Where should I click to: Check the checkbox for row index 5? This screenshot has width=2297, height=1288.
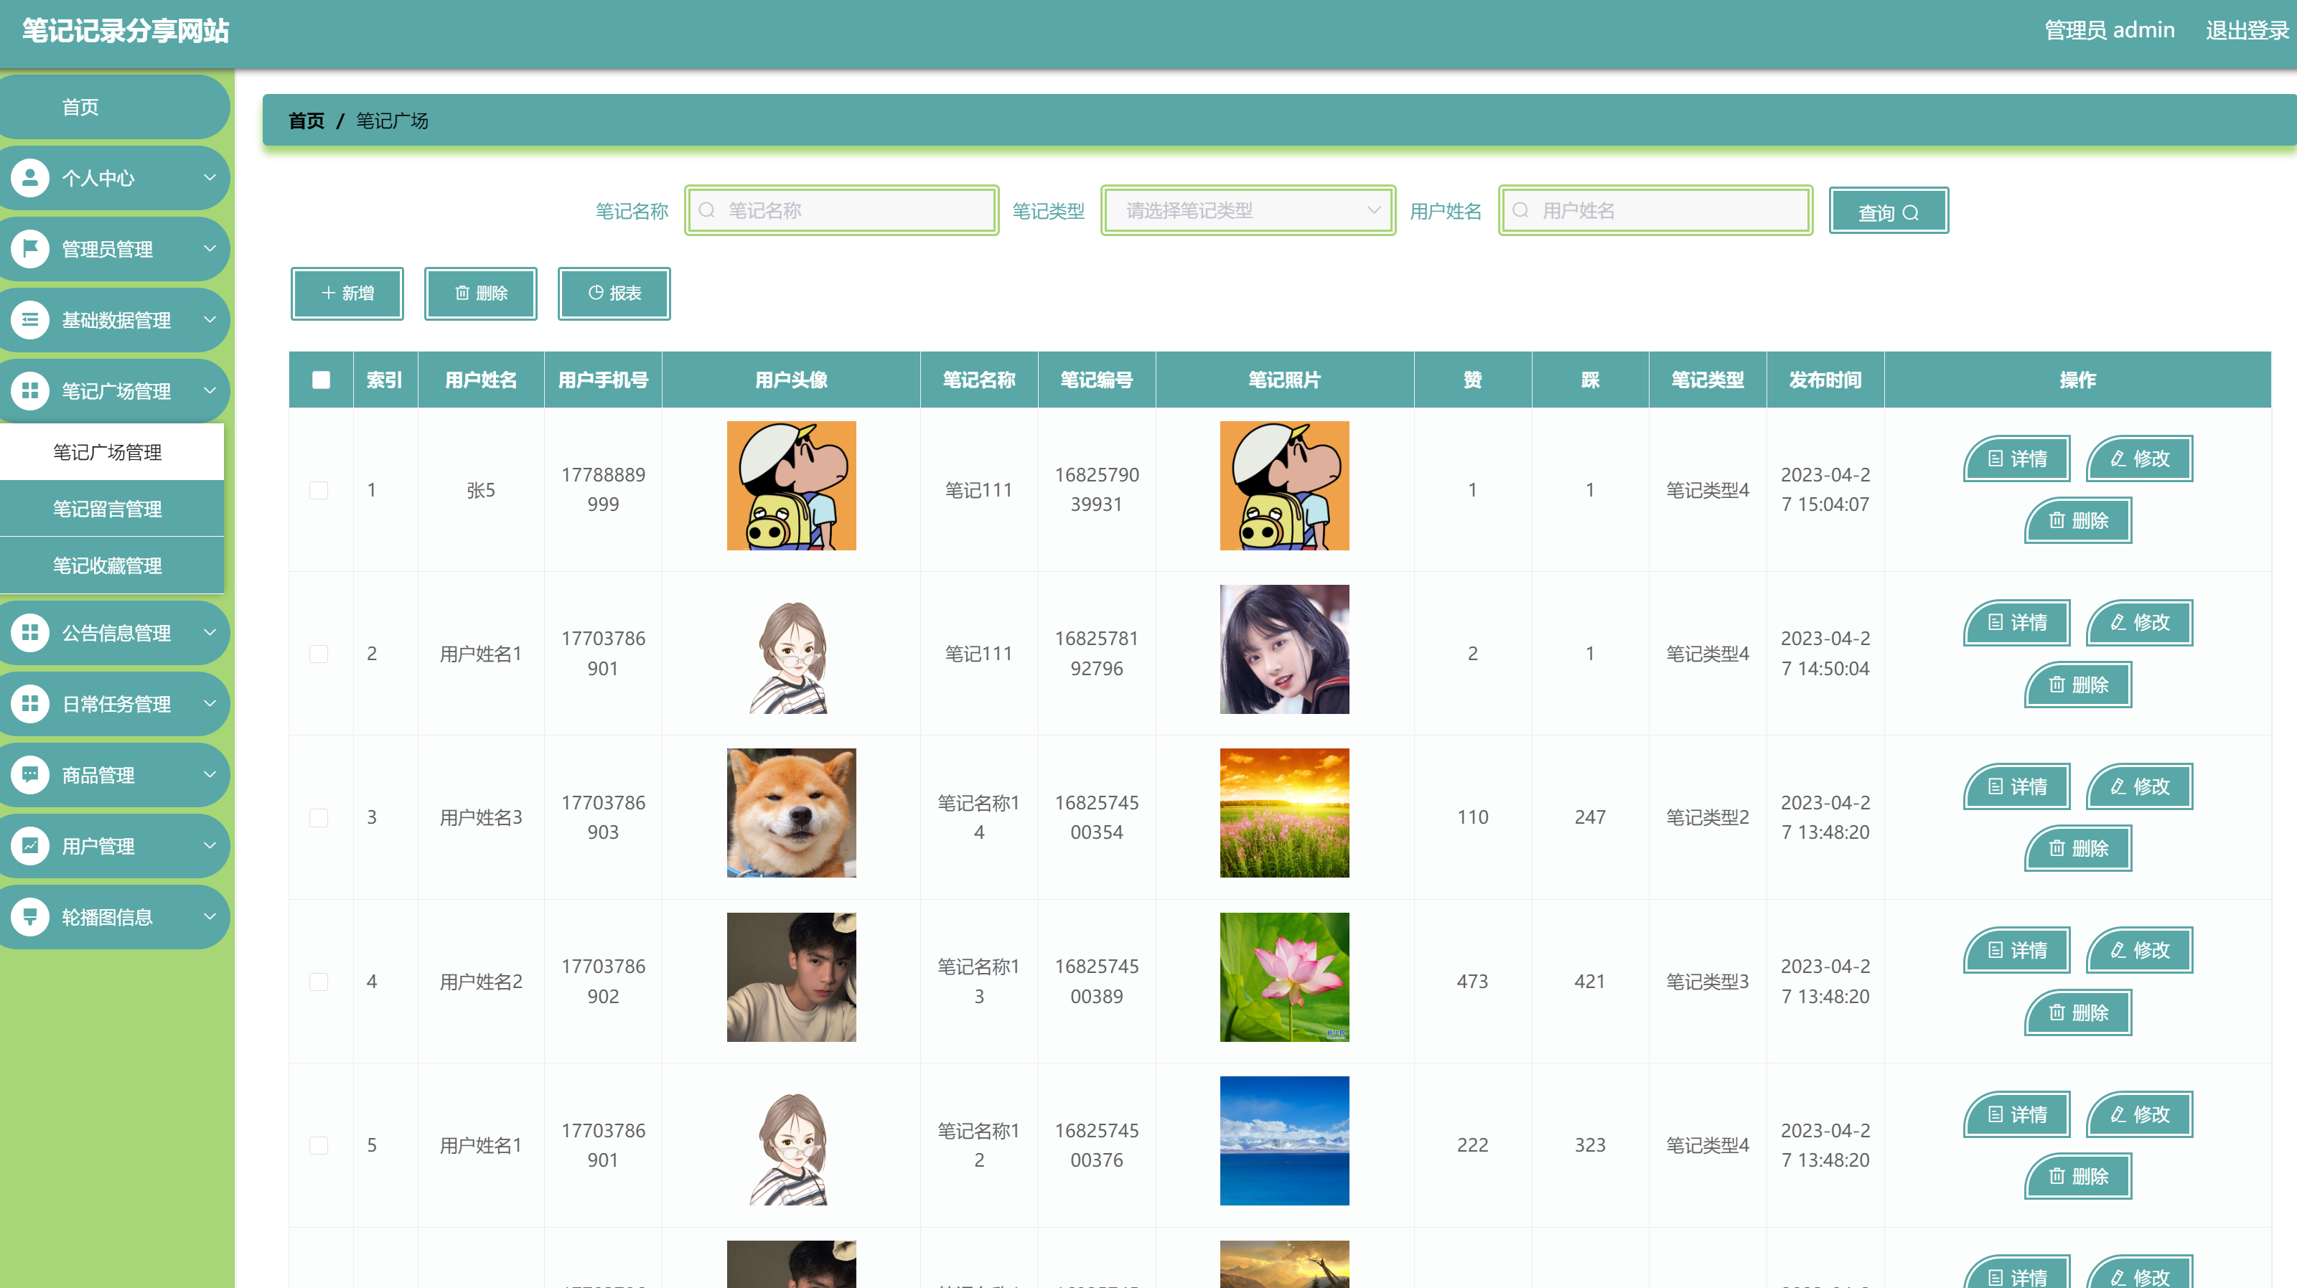318,1145
